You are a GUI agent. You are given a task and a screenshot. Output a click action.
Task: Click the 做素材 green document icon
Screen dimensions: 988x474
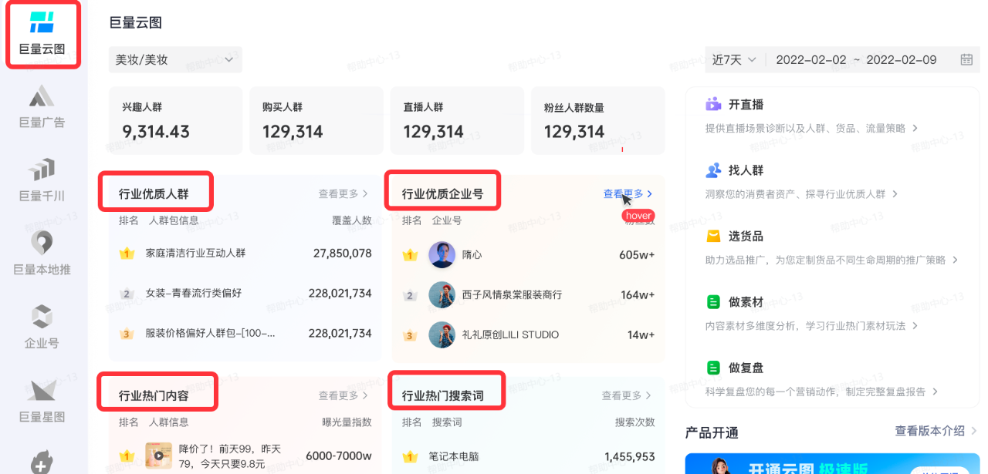point(713,302)
